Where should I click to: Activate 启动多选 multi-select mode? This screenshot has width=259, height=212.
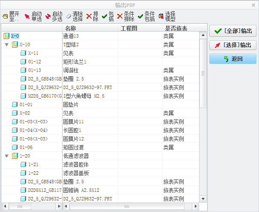54,16
